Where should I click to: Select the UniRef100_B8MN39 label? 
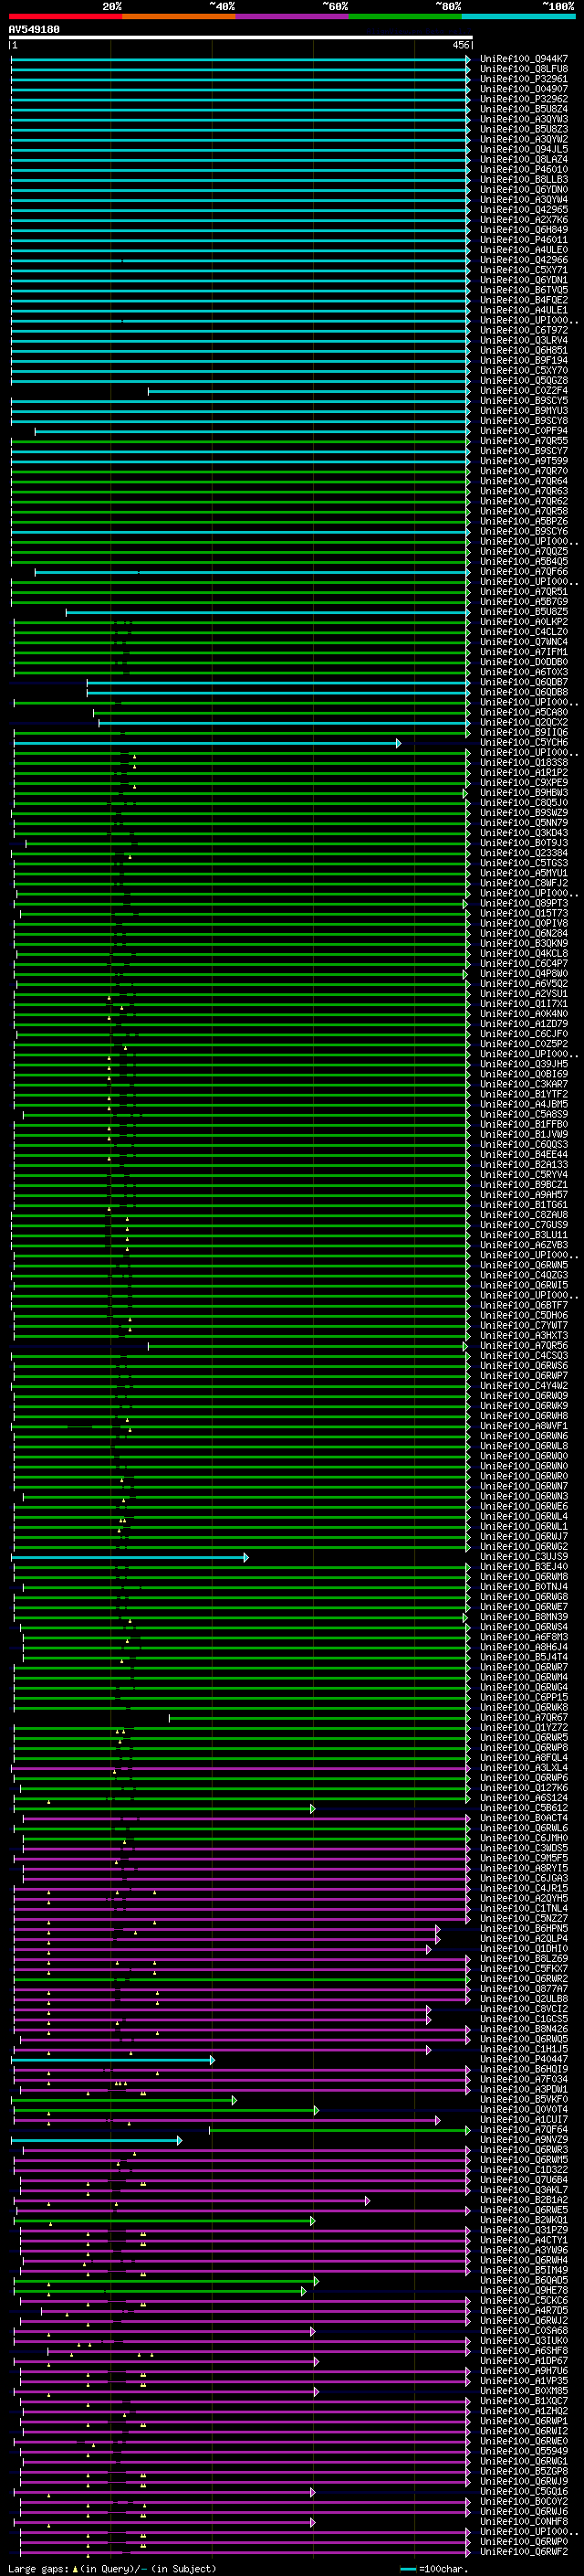pos(524,1617)
